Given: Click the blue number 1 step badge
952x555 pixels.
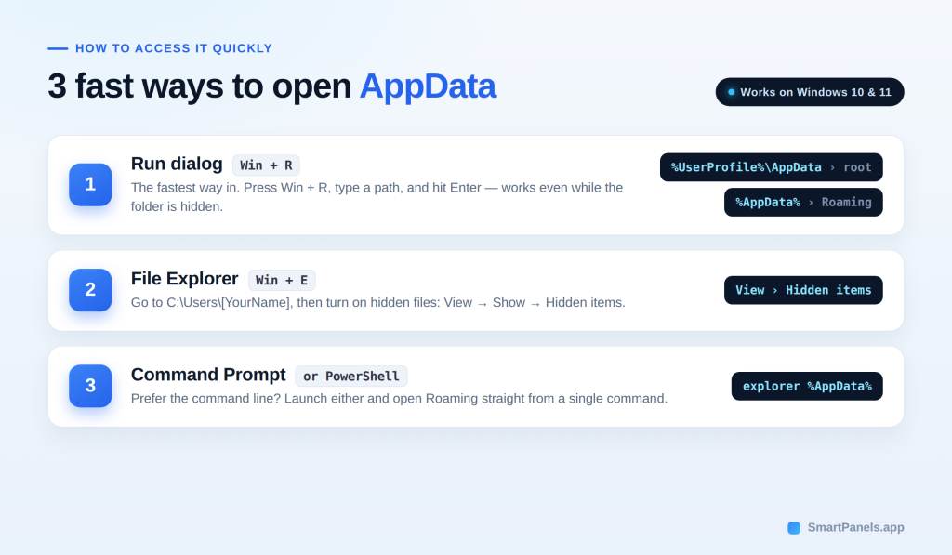Looking at the screenshot, I should click(90, 185).
